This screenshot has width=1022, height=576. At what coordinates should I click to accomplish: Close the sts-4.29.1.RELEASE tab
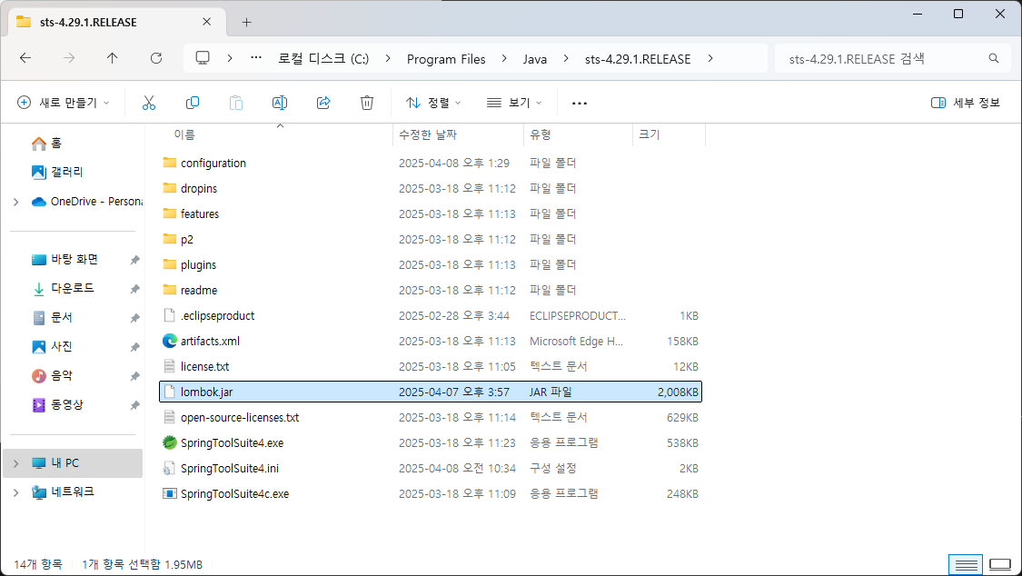tap(206, 22)
